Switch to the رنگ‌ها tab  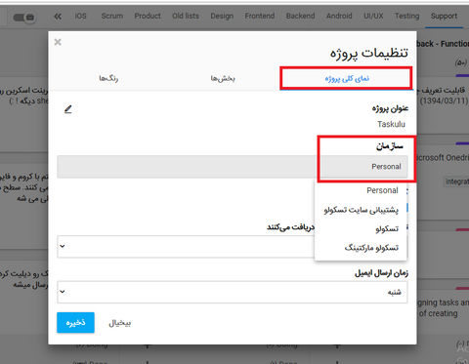click(x=108, y=78)
